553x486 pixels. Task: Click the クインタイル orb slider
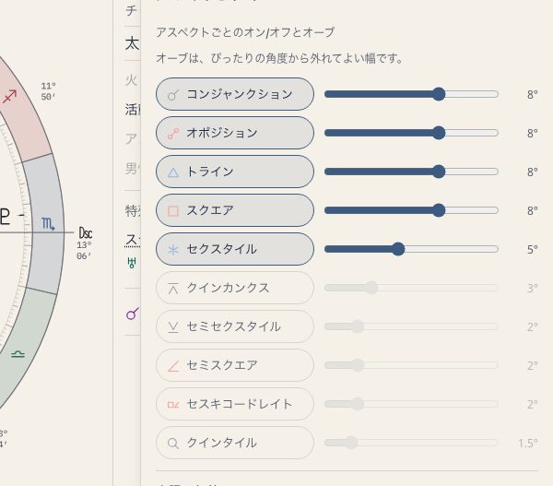pos(411,443)
